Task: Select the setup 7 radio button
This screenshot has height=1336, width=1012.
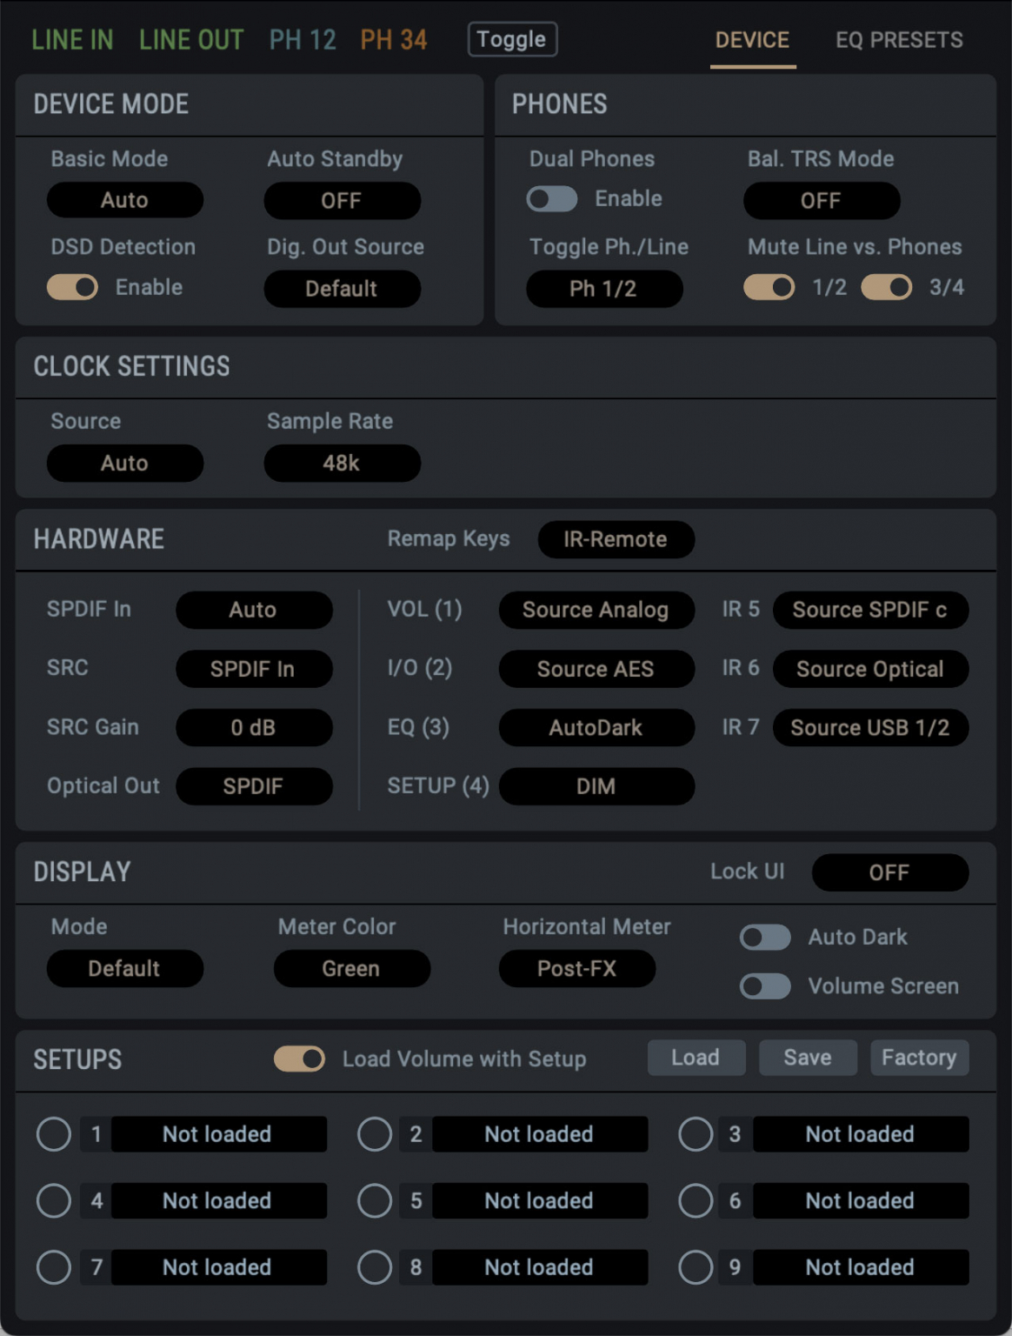Action: coord(54,1267)
